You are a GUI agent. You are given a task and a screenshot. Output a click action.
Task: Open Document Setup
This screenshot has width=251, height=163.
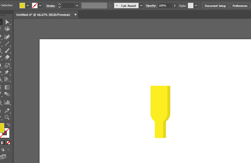pos(215,6)
